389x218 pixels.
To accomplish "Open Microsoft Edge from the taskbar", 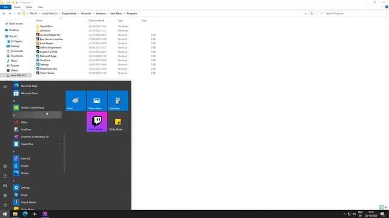I will pyautogui.click(x=25, y=214).
